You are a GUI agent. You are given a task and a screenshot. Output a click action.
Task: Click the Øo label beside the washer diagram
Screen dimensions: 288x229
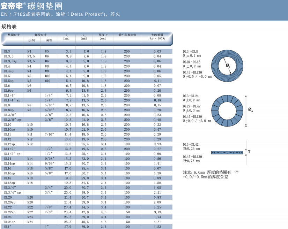(x=251, y=110)
